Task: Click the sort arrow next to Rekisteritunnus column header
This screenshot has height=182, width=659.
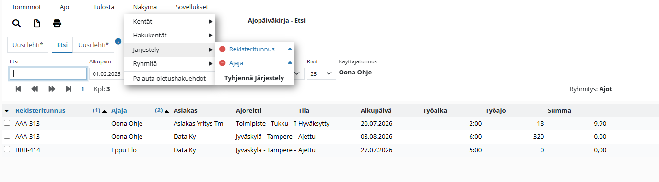Action: [x=104, y=111]
